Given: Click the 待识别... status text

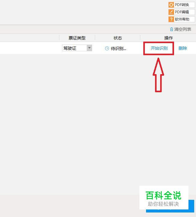Looking at the screenshot, I should [x=118, y=49].
